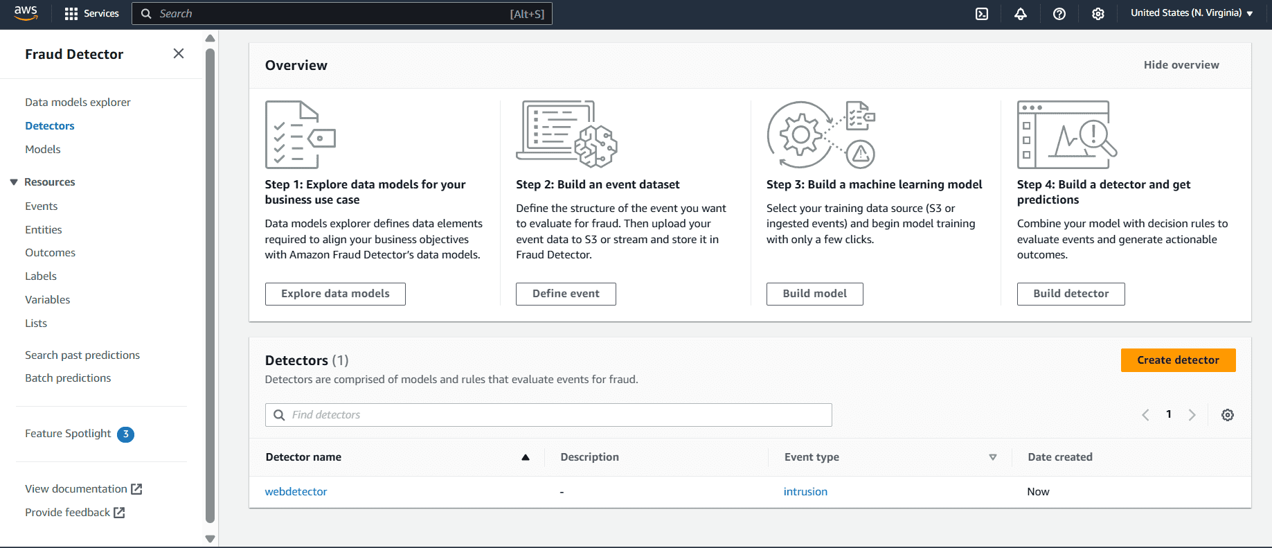Click the AWS logo home icon

point(26,13)
